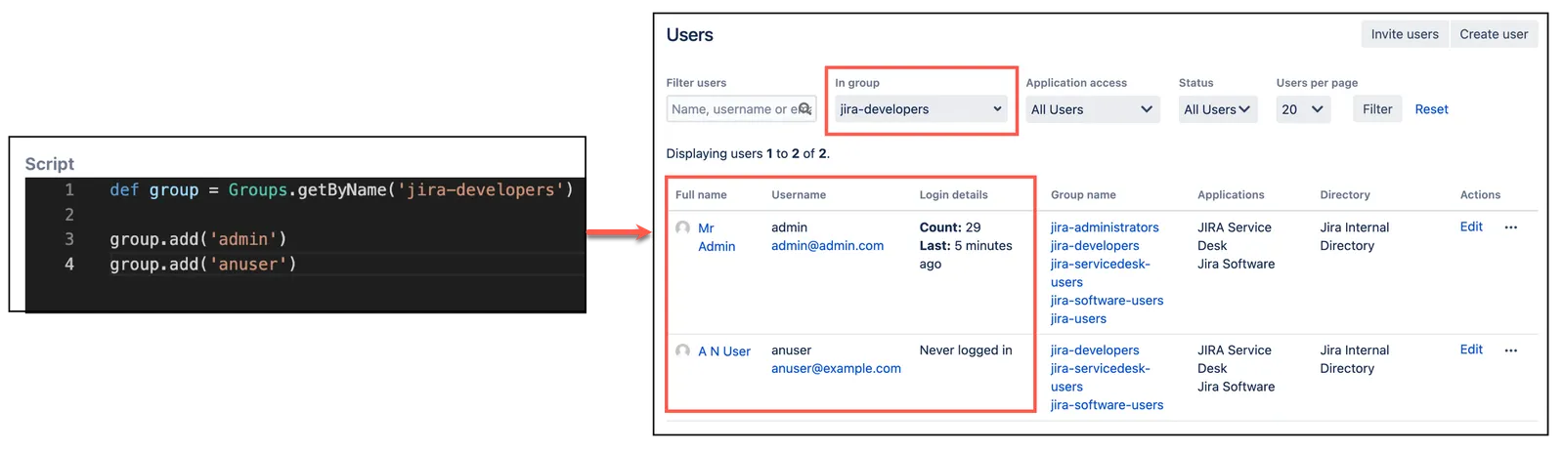Open the Status dropdown
1564x452 pixels.
coord(1217,109)
